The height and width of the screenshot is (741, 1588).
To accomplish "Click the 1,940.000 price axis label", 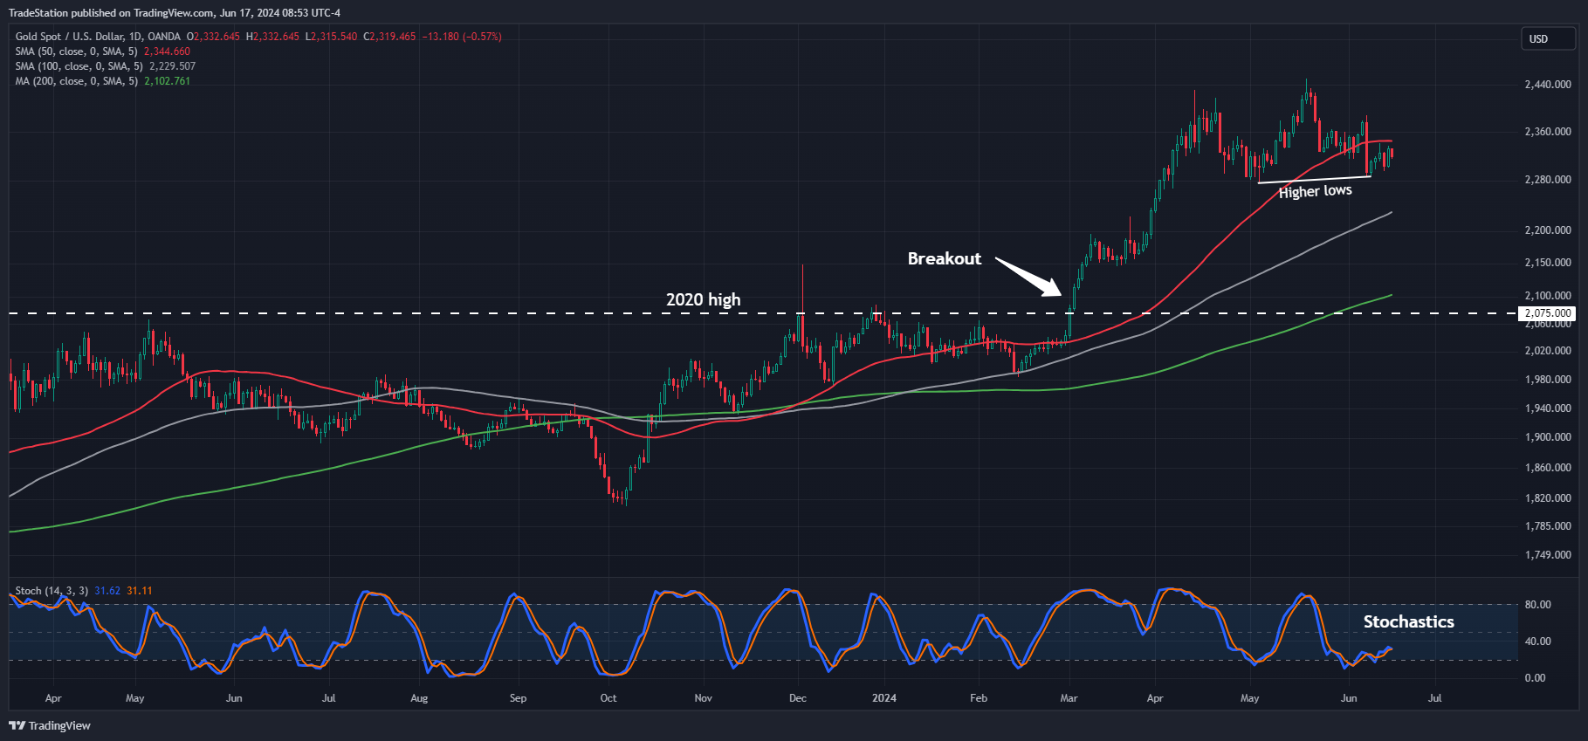I will pos(1548,408).
